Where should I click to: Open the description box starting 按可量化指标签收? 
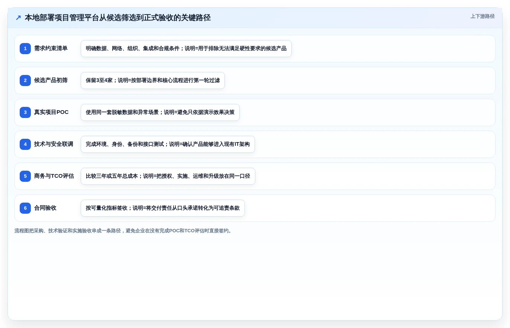click(163, 208)
